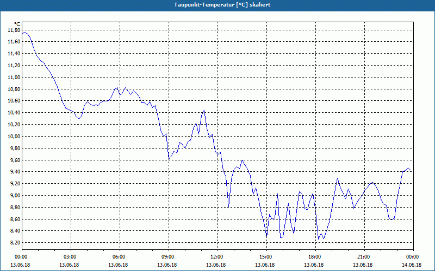435x271 pixels.
Task: Click the 9,60 y-axis label
Action: (15, 160)
